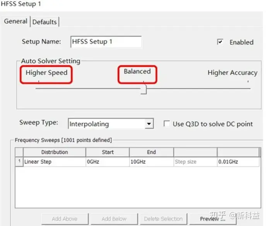Click the 0GHz start frequency cell
Screen dimensions: 266x226
coord(107,162)
